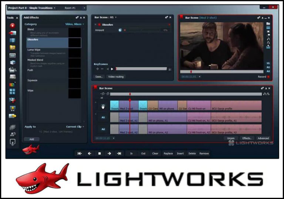This screenshot has height=199, width=284.
Task: Toggle red enable dot beside Dissolve effect
Action: point(99,25)
